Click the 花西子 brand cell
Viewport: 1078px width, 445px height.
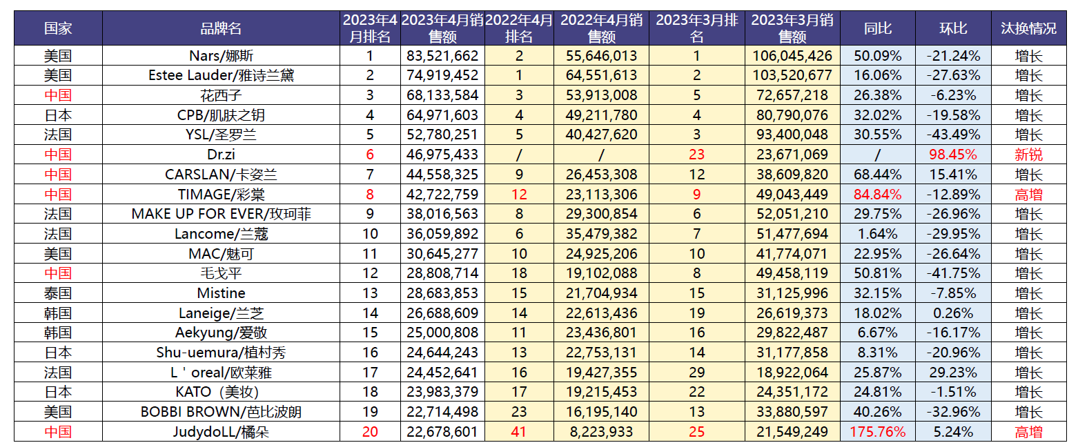221,95
